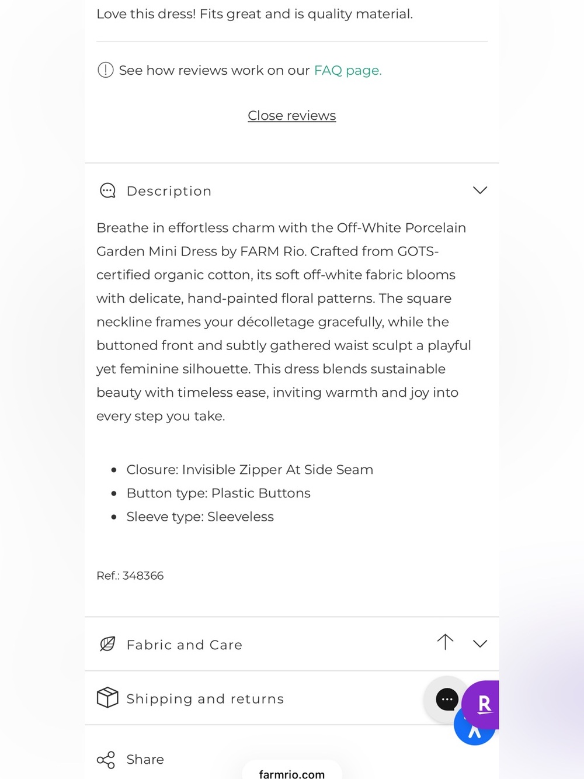Click the Share network icon
584x779 pixels.
[x=106, y=760]
